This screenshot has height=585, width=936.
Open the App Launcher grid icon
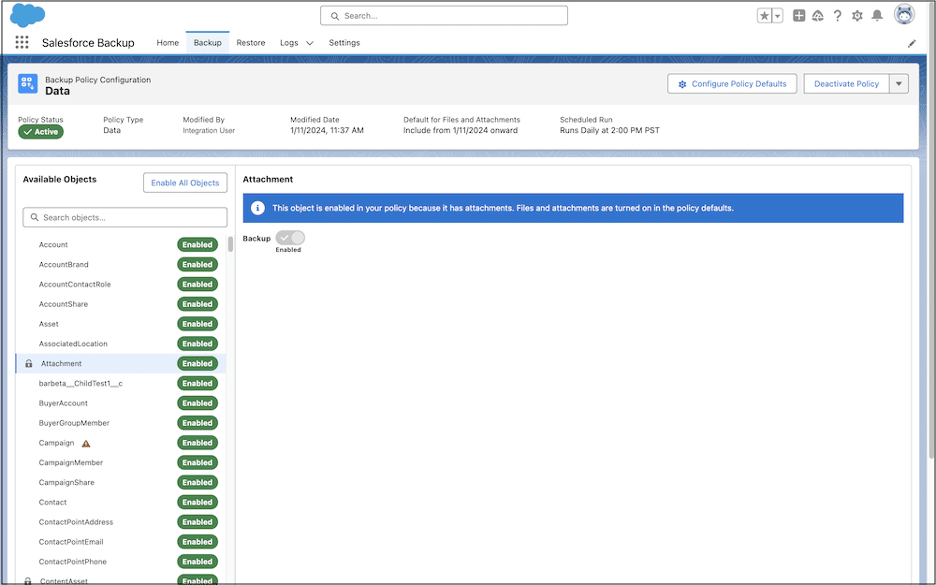click(x=22, y=42)
